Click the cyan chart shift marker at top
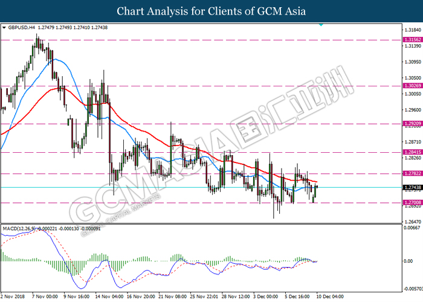 click(x=321, y=25)
